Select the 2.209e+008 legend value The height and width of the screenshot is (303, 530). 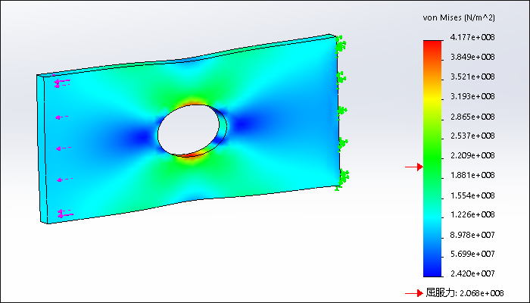[472, 155]
